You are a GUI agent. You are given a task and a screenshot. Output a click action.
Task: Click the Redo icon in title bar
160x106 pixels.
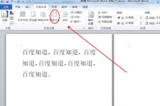[18, 1]
